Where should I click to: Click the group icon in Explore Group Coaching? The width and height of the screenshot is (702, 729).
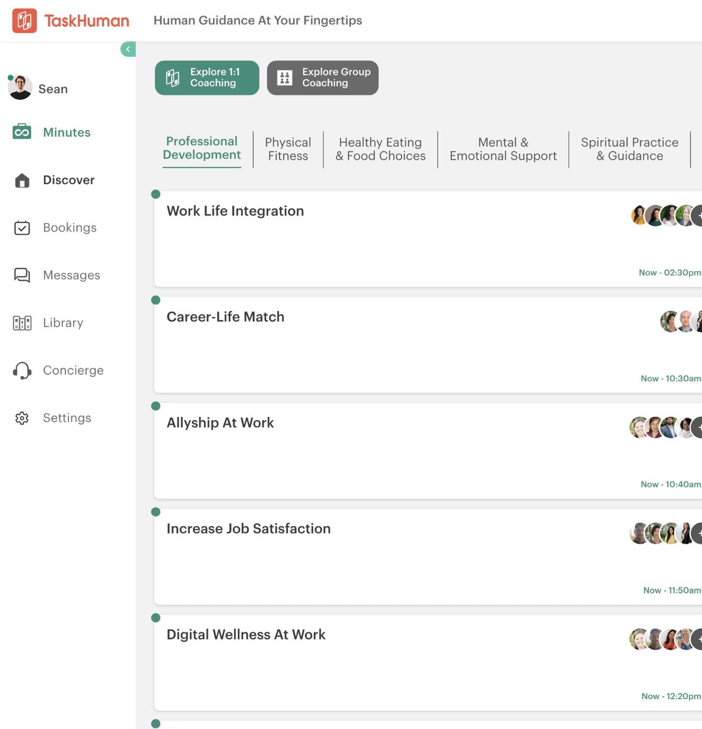coord(285,78)
